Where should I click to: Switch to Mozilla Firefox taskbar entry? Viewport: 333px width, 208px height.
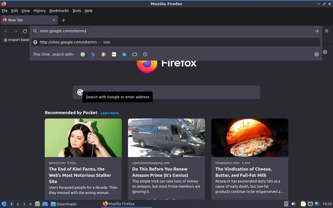coord(126,204)
